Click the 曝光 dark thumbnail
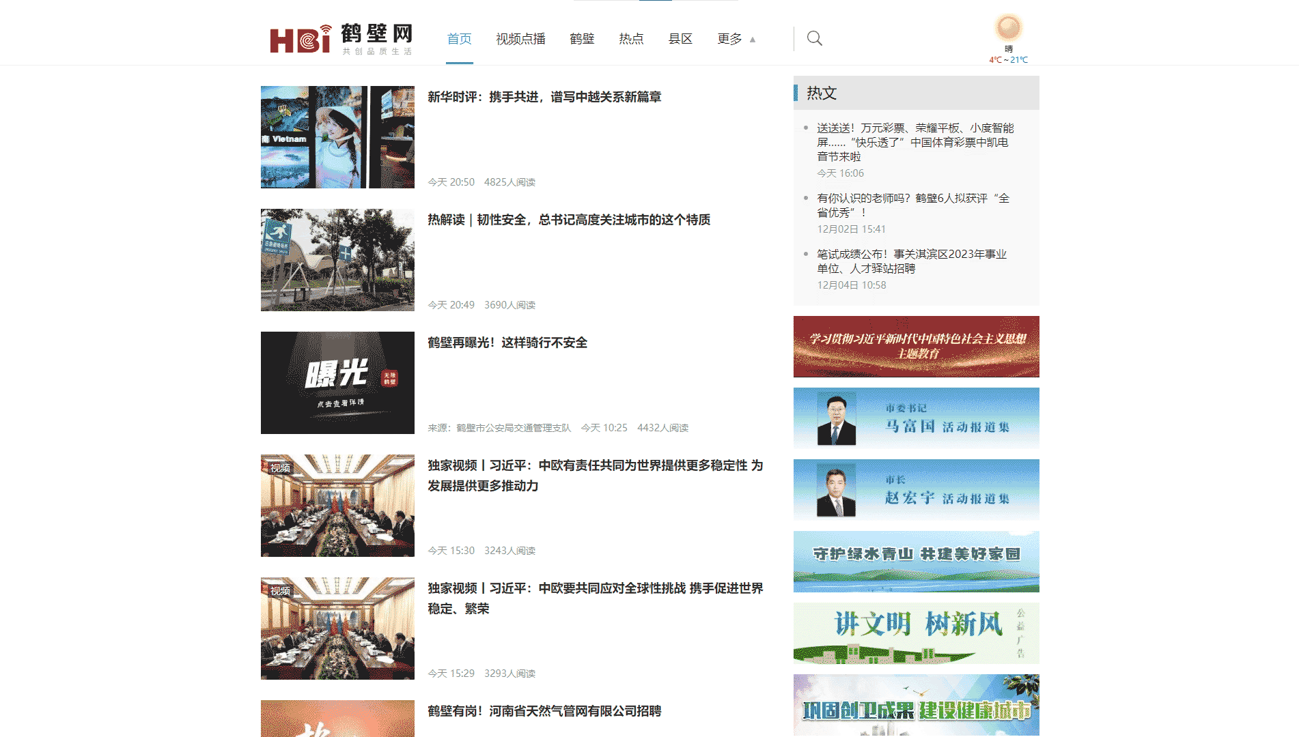The height and width of the screenshot is (737, 1299). click(337, 383)
